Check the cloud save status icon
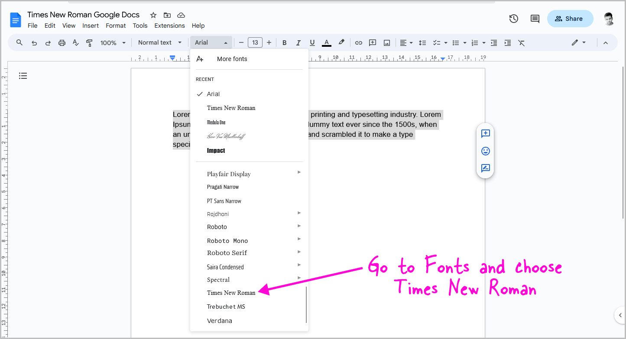The image size is (626, 339). (181, 15)
